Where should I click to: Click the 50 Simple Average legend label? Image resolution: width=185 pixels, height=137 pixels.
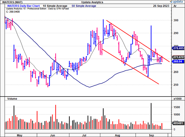84,6
